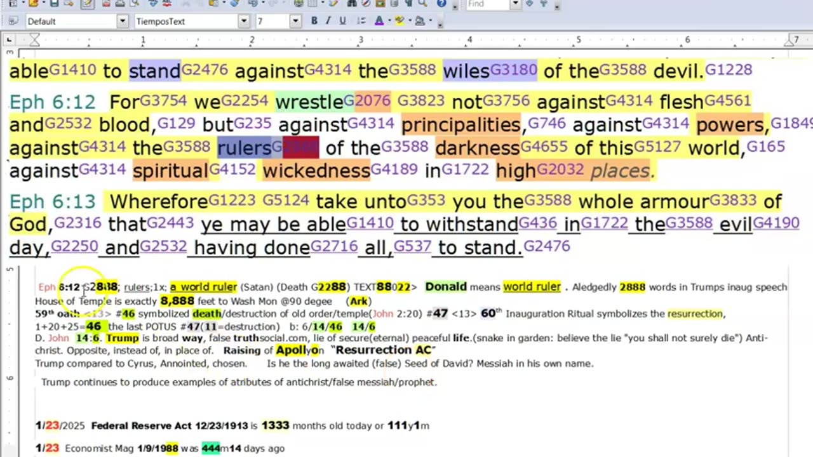The image size is (813, 457).
Task: Click the highlighted word 'Apollyon'
Action: click(300, 350)
